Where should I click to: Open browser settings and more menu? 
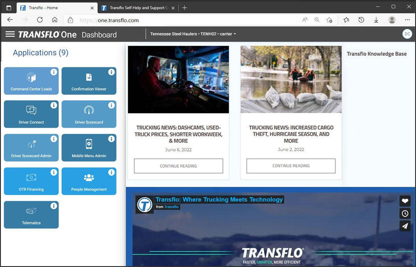click(x=408, y=20)
